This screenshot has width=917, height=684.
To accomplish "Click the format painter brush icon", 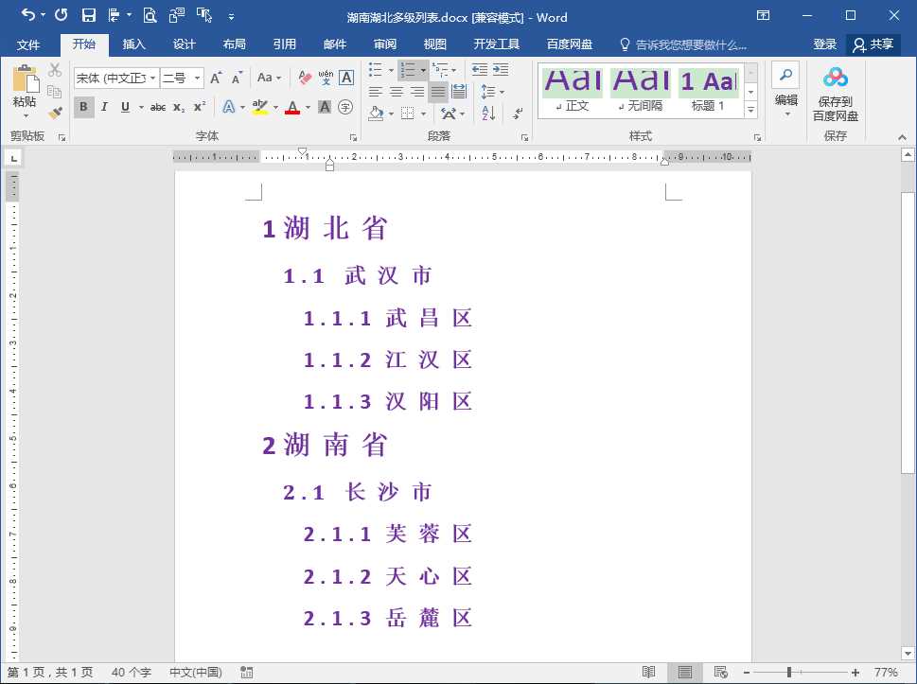I will pyautogui.click(x=54, y=111).
